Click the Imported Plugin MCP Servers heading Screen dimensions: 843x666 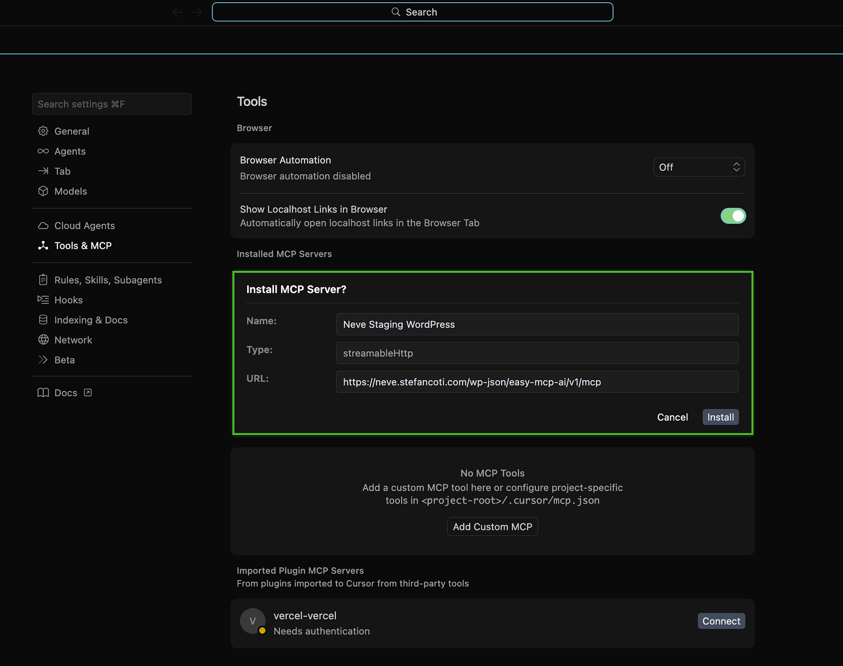coord(300,570)
